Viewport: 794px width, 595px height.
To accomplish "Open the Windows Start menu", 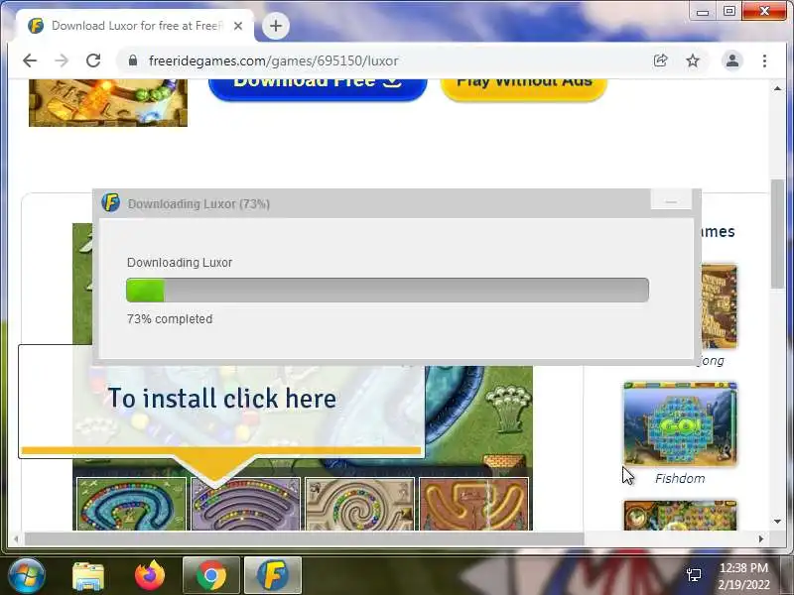I will [x=27, y=576].
